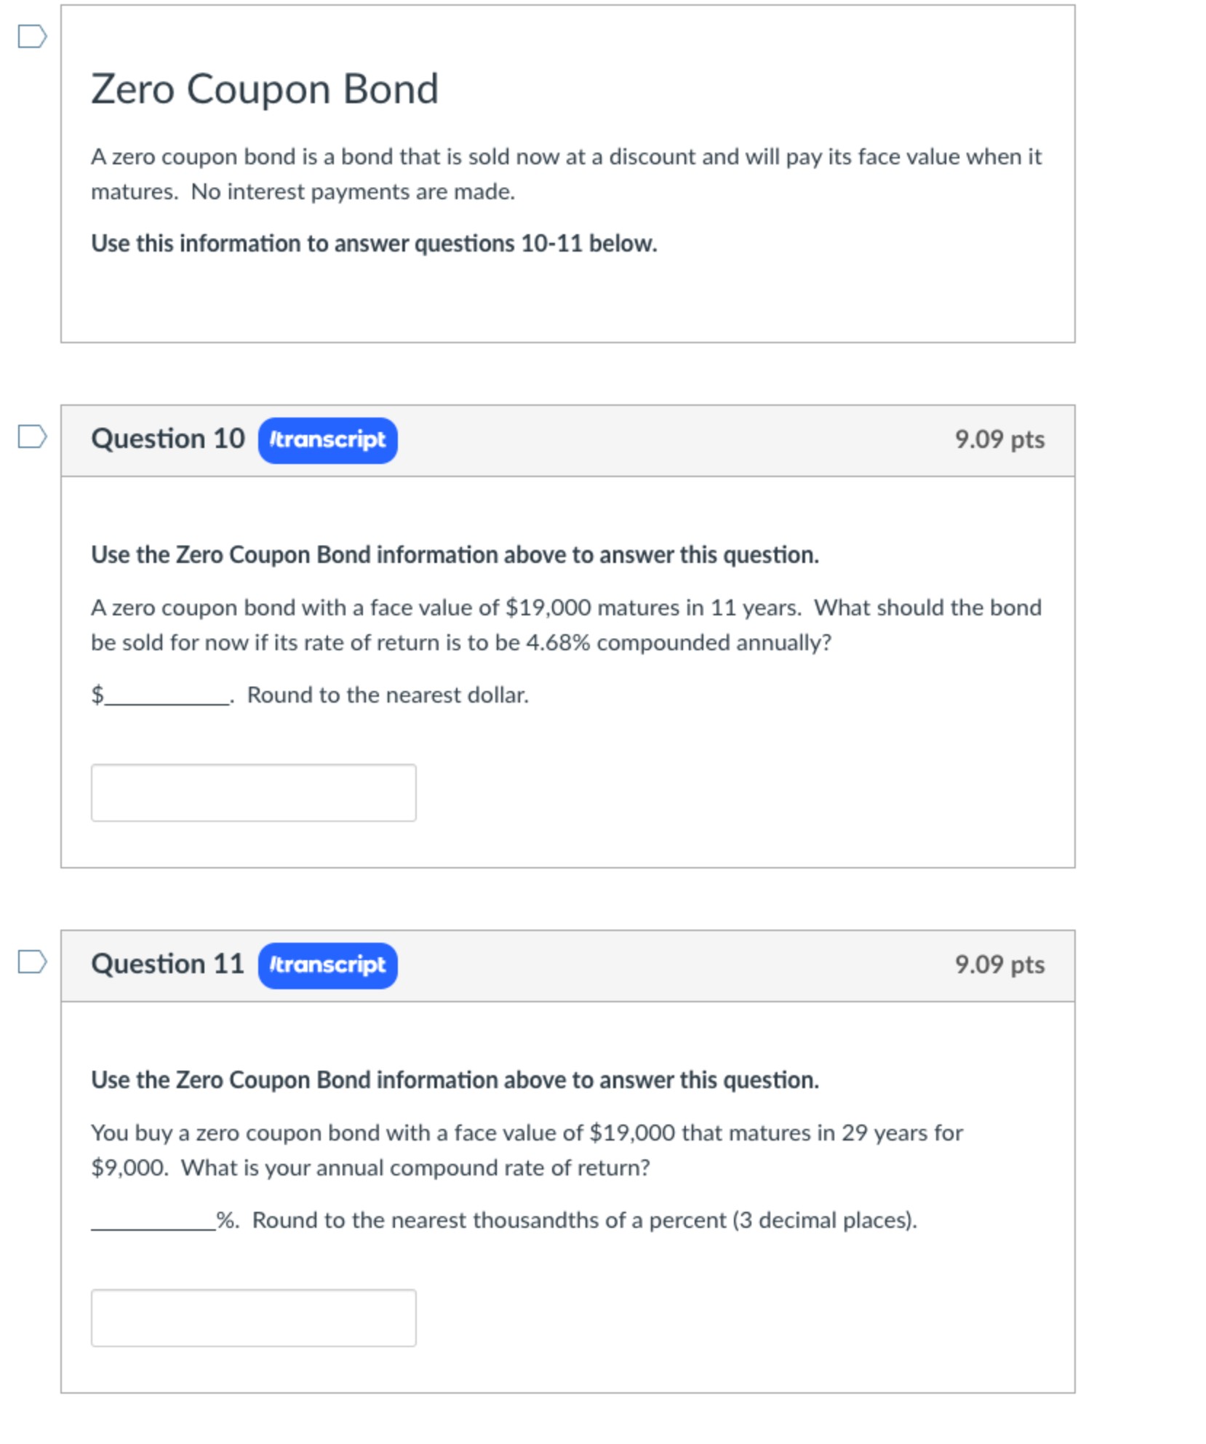1206x1444 pixels.
Task: Click inside Question 11's answer box
Action: pyautogui.click(x=252, y=1319)
